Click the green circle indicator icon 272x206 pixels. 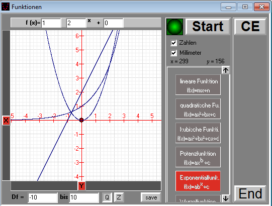click(x=174, y=27)
